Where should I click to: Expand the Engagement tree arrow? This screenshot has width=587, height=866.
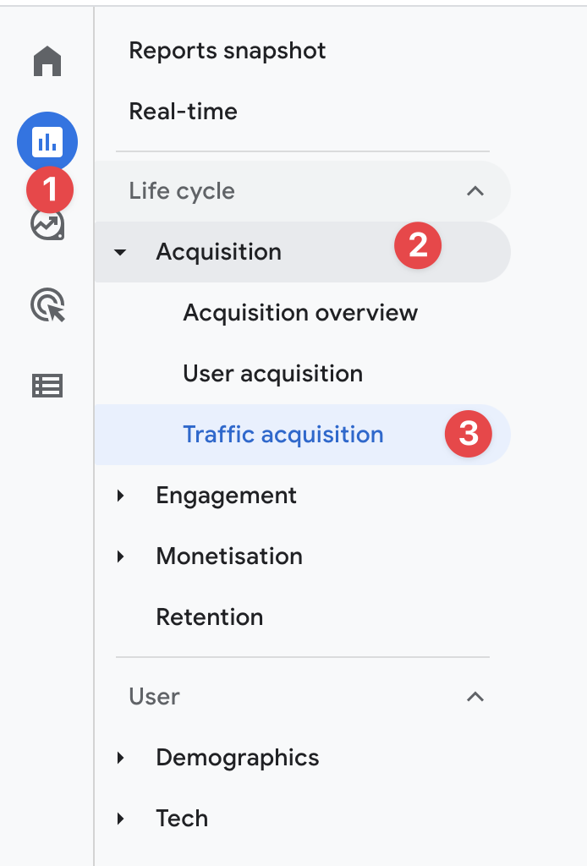tap(120, 496)
